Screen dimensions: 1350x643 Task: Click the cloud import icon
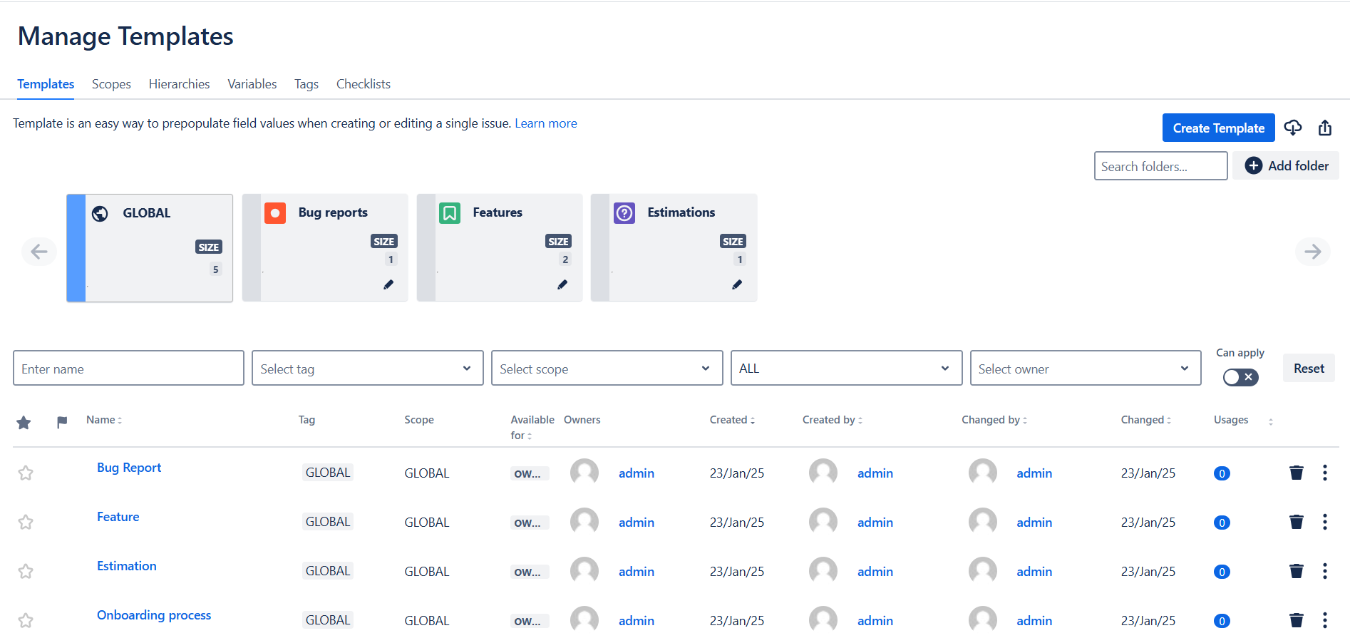point(1292,128)
